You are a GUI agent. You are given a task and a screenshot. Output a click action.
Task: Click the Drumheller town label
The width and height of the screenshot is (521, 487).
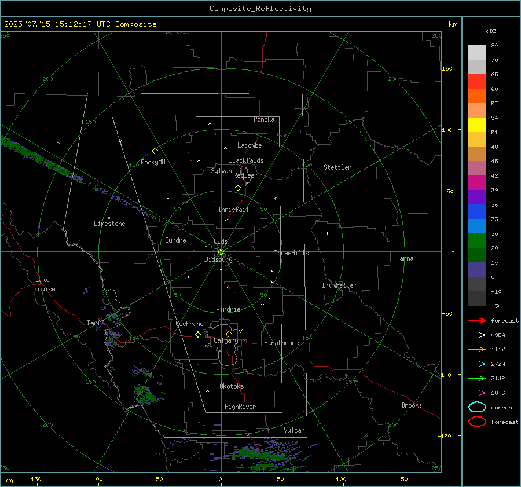[339, 285]
